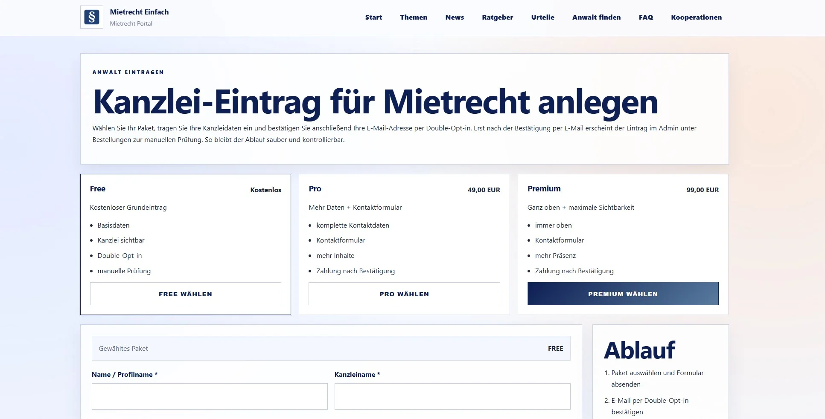Navigate to Urteile
This screenshot has width=825, height=419.
tap(542, 17)
